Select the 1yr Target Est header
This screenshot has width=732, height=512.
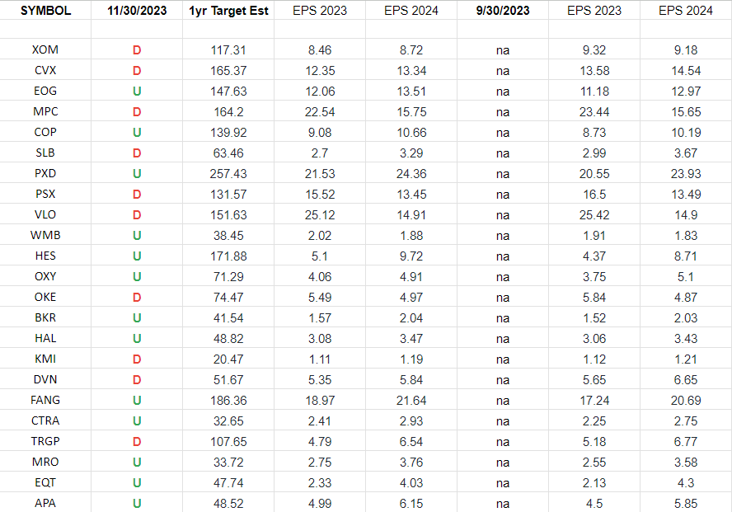coord(228,11)
